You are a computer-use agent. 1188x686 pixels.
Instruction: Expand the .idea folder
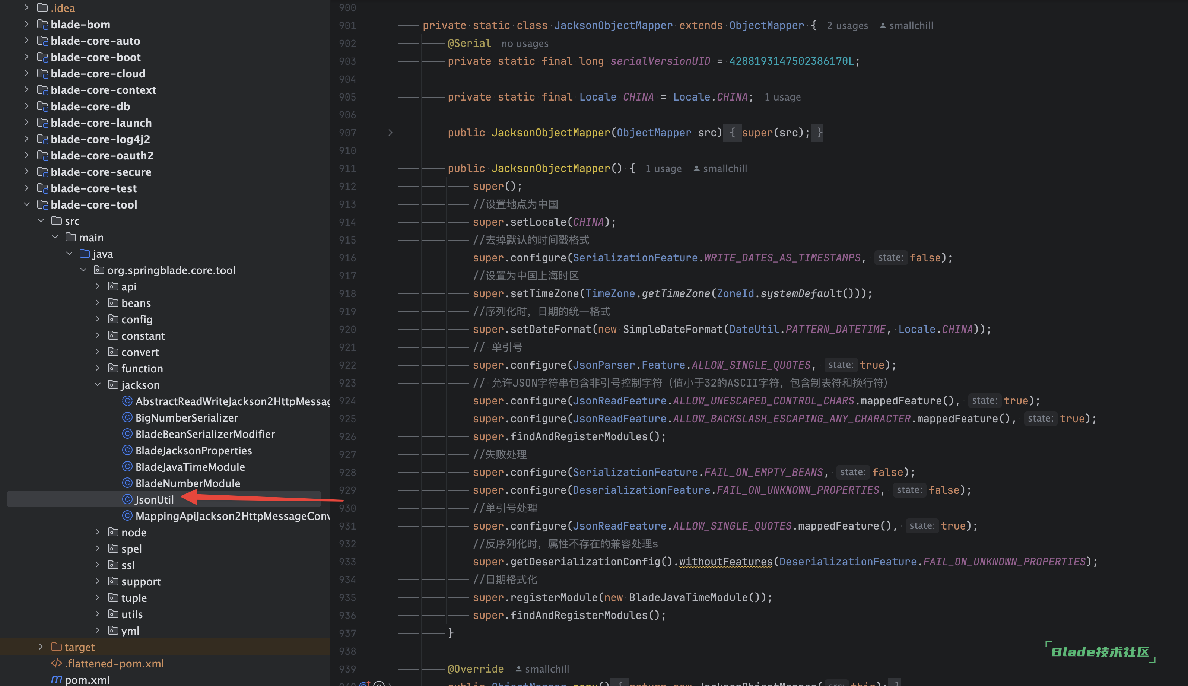pyautogui.click(x=27, y=8)
